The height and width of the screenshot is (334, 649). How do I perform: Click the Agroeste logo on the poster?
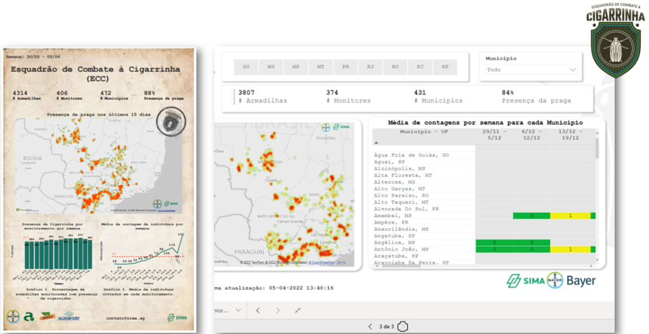68,318
